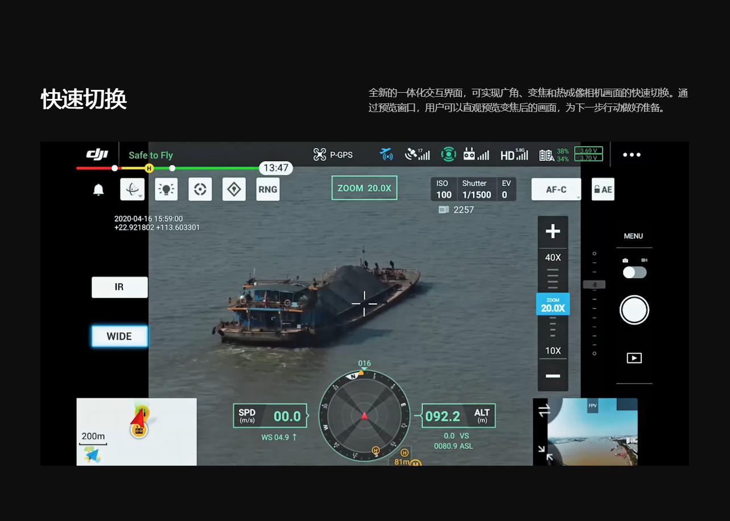730x521 pixels.
Task: Open the top-right ellipsis options menu
Action: click(x=632, y=154)
